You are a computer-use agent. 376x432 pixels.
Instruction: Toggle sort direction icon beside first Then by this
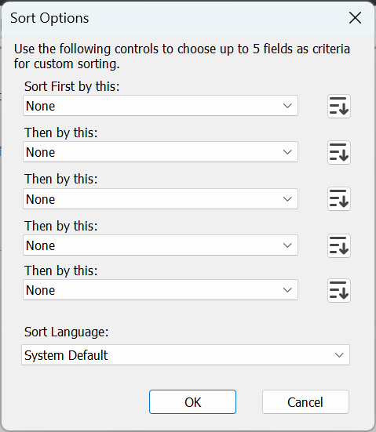pos(339,152)
